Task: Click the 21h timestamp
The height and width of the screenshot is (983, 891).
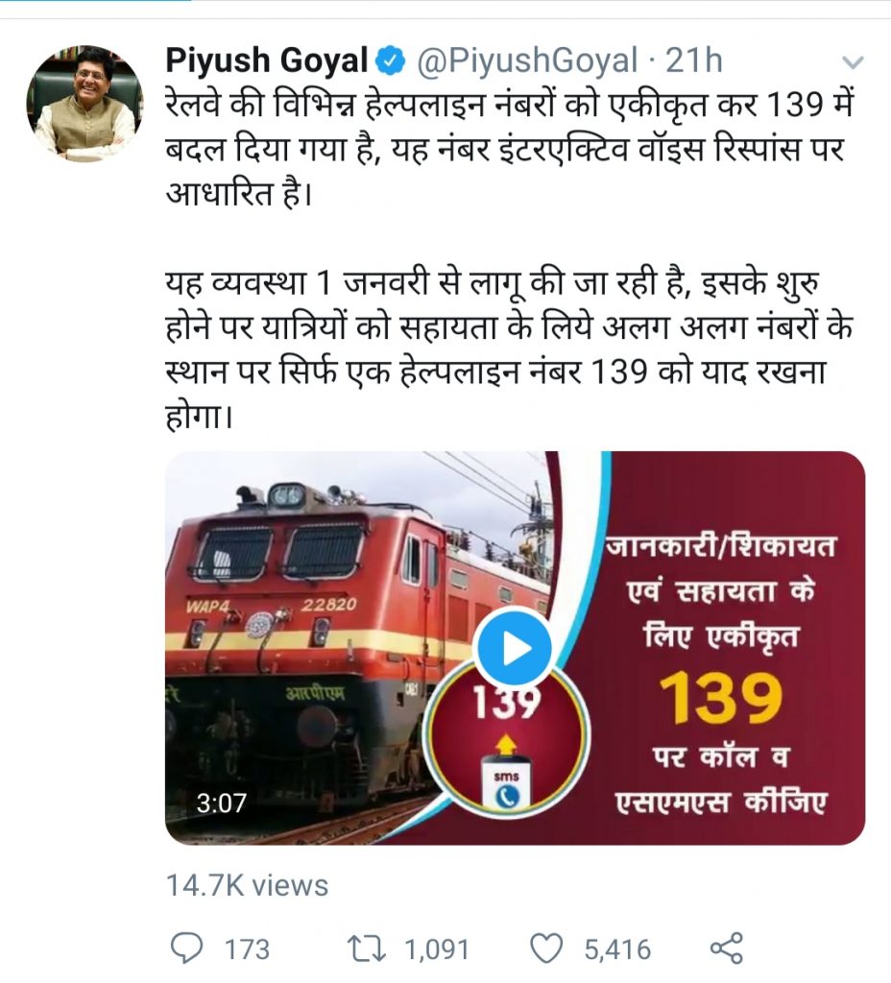Action: [x=693, y=60]
